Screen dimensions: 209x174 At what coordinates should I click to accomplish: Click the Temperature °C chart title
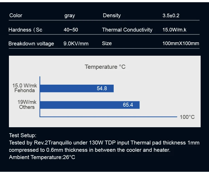105,67
